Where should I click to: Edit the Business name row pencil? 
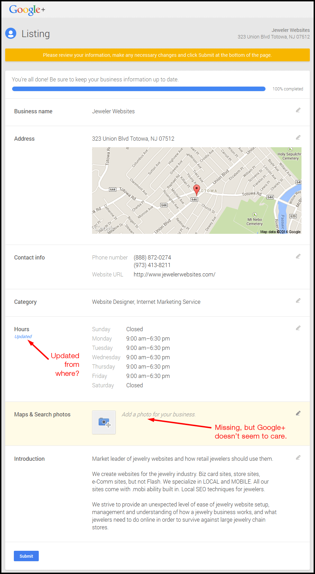298,110
